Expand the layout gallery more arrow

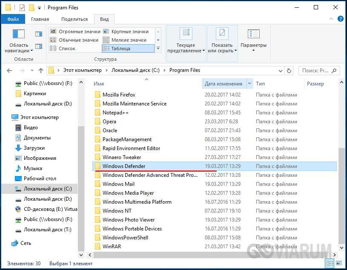(158, 48)
